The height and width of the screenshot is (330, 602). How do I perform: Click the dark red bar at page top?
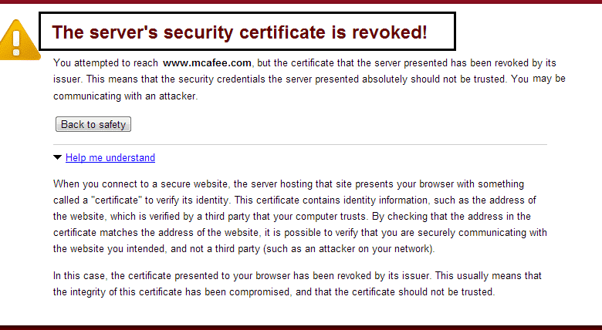click(x=301, y=2)
